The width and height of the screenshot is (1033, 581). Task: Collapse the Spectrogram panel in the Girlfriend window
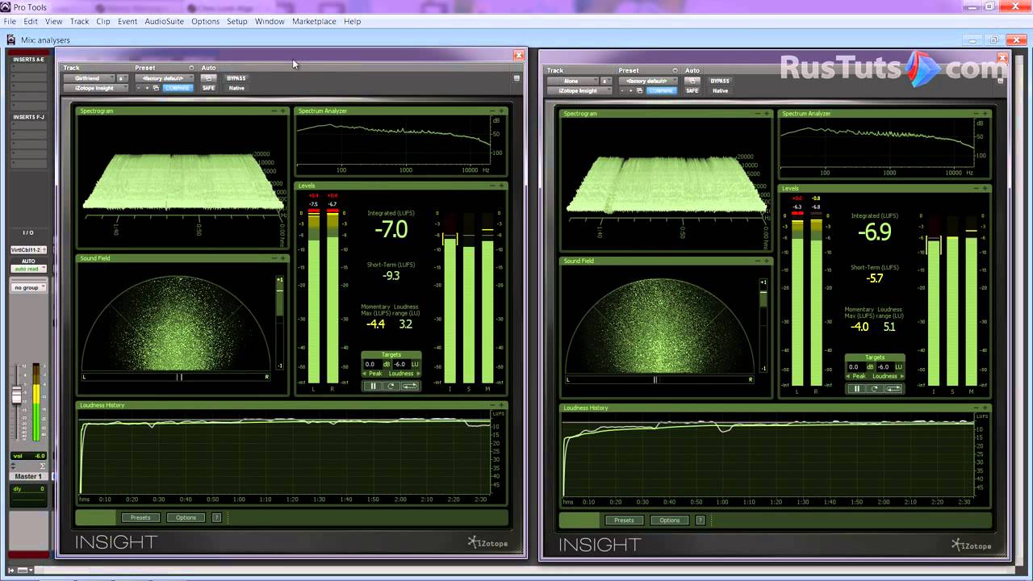tap(274, 111)
